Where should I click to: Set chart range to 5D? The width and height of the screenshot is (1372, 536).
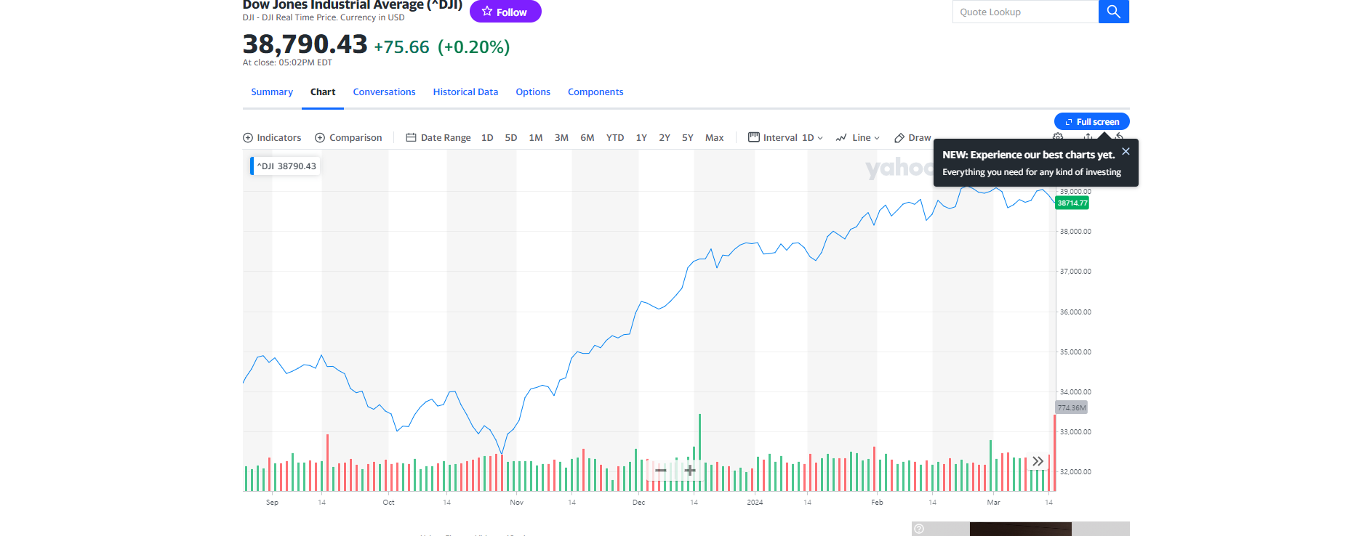coord(511,137)
